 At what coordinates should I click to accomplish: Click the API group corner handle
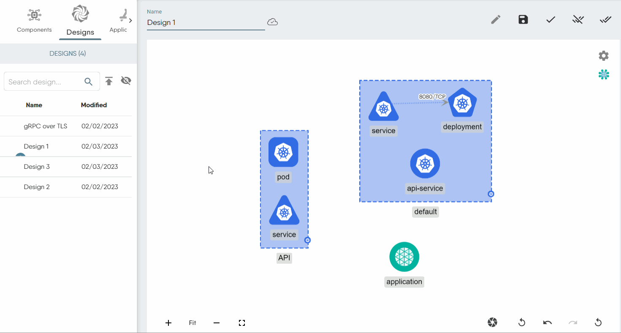pos(308,240)
